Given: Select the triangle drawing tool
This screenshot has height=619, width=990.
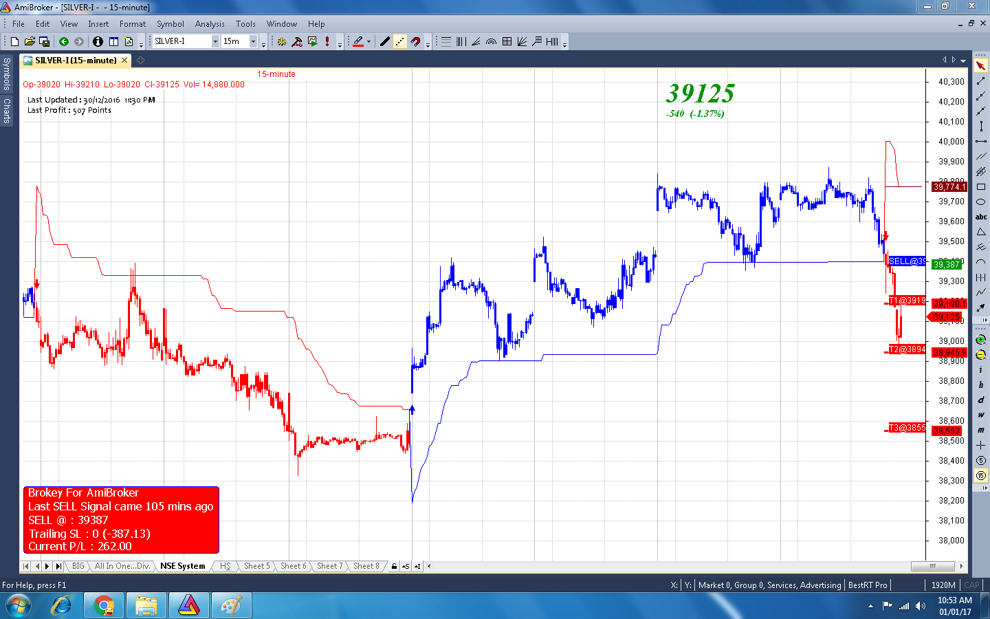Looking at the screenshot, I should pyautogui.click(x=981, y=232).
